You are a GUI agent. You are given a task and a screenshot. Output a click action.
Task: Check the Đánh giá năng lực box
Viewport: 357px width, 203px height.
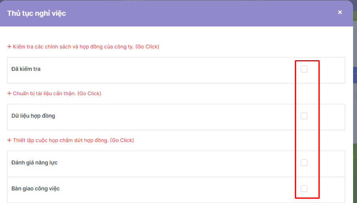(304, 163)
